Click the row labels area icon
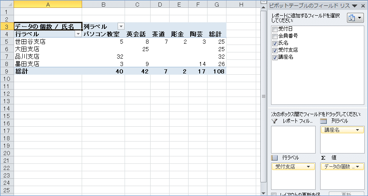The image size is (368, 196). pyautogui.click(x=274, y=158)
